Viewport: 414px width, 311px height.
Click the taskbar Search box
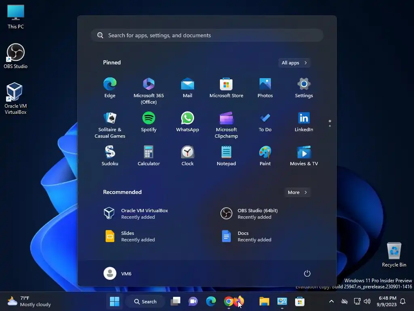point(145,301)
